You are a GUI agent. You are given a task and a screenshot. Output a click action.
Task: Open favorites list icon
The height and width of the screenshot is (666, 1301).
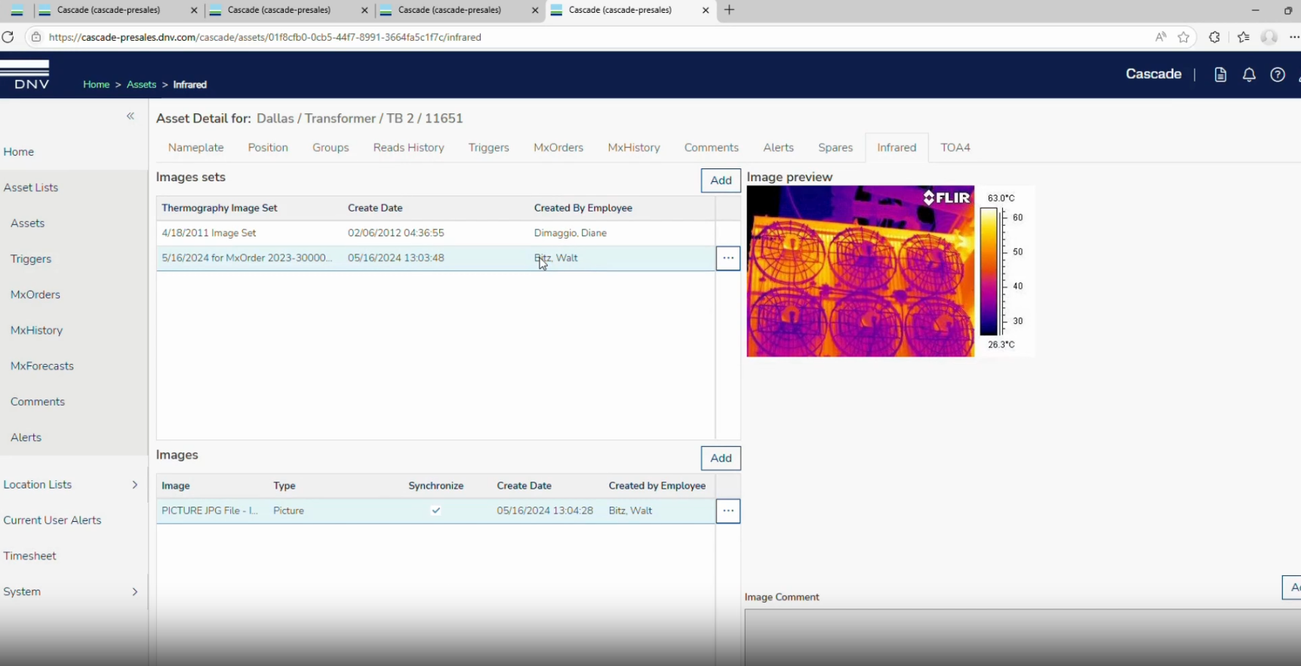pos(1244,37)
